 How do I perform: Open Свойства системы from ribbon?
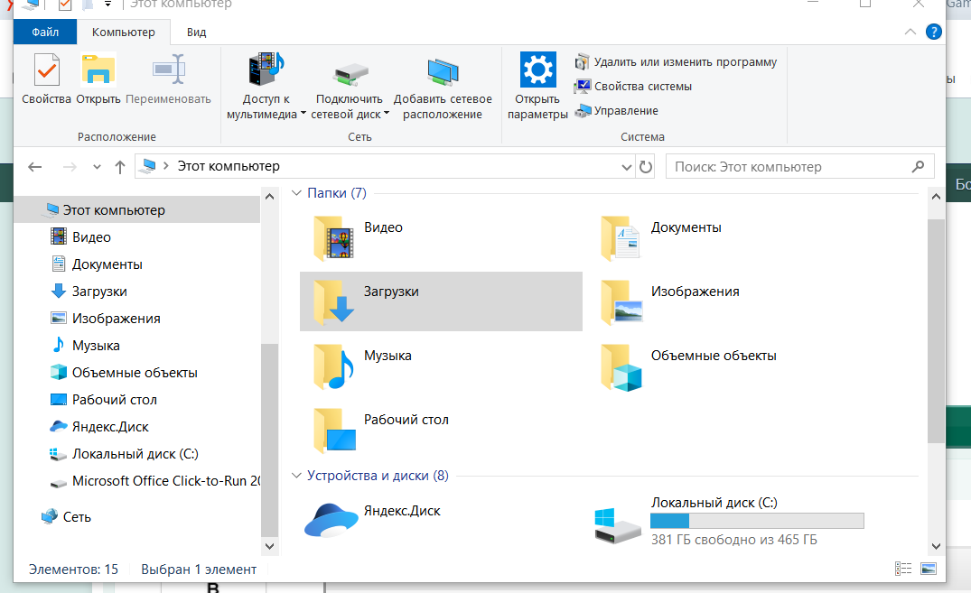tap(633, 86)
